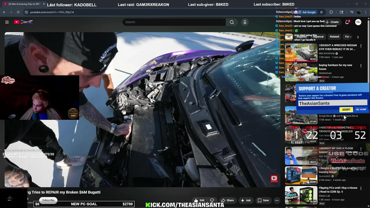Screen dimensions: 370x208
Task: Open more actions ellipsis beside Save
Action: (277, 200)
